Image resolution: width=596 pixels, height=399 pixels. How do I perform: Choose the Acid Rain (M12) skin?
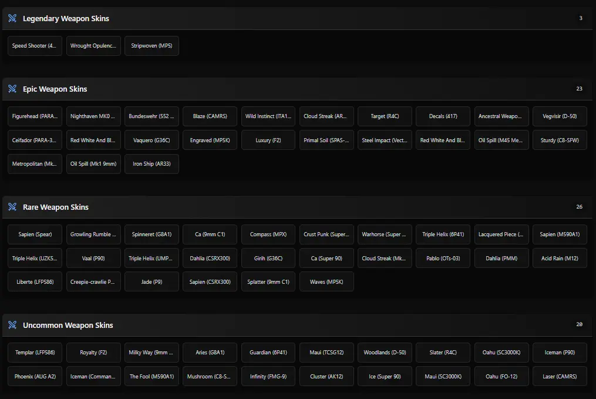pos(560,258)
